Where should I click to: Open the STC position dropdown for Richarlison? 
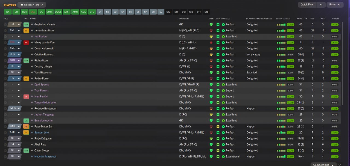pos(14,61)
